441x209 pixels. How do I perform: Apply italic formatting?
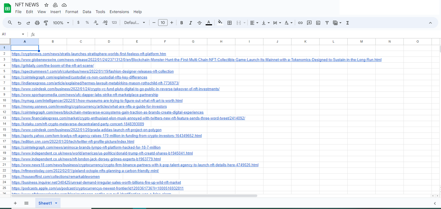pyautogui.click(x=191, y=23)
